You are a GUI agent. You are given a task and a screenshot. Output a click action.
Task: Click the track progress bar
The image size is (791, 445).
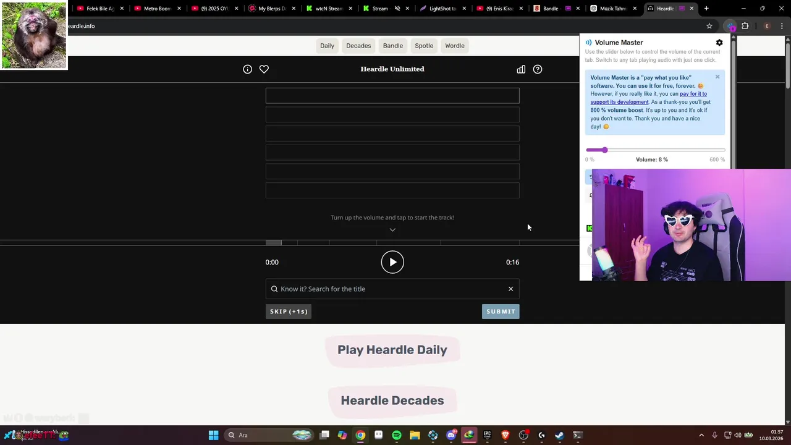[392, 242]
